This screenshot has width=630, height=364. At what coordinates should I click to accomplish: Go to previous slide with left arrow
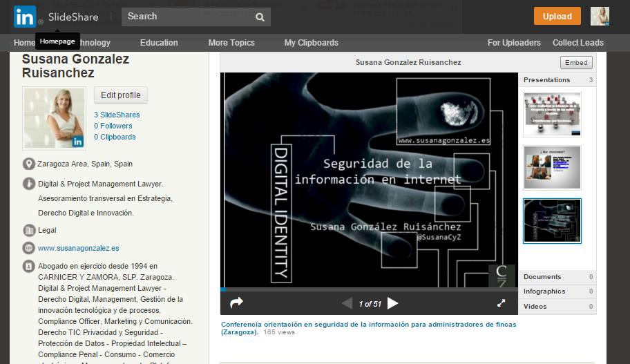347,303
